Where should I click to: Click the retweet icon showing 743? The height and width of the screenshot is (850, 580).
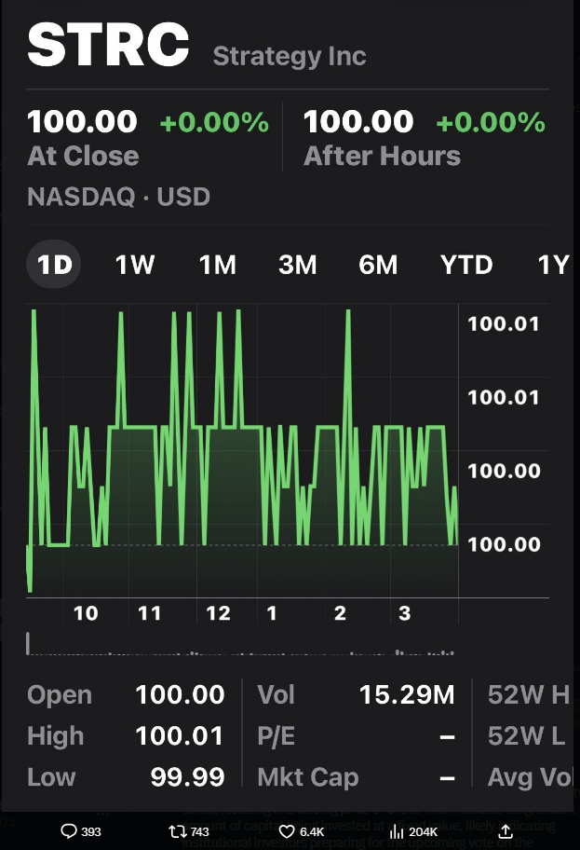coord(177,831)
